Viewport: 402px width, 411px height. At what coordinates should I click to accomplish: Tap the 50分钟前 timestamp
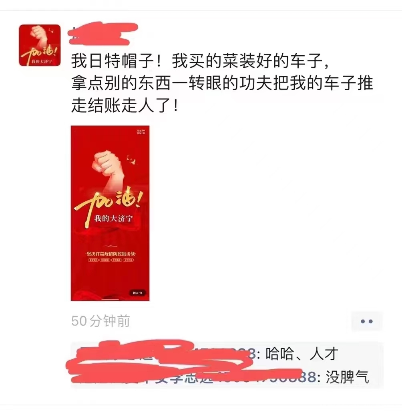[100, 321]
